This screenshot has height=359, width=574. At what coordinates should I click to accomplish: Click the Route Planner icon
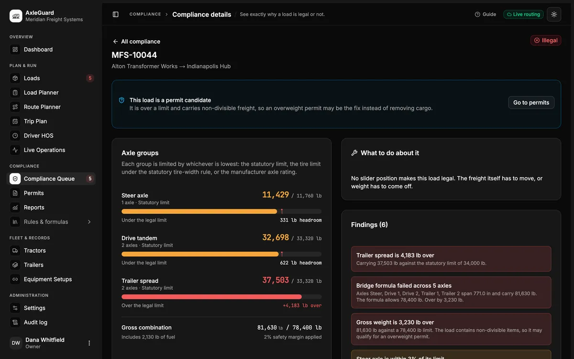pos(15,107)
